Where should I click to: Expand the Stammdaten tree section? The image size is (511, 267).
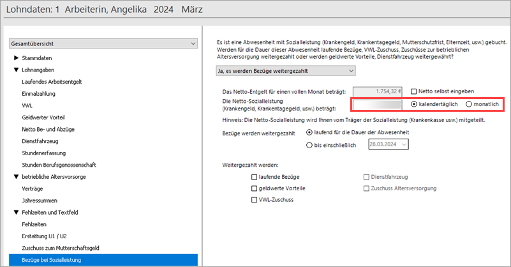click(16, 58)
